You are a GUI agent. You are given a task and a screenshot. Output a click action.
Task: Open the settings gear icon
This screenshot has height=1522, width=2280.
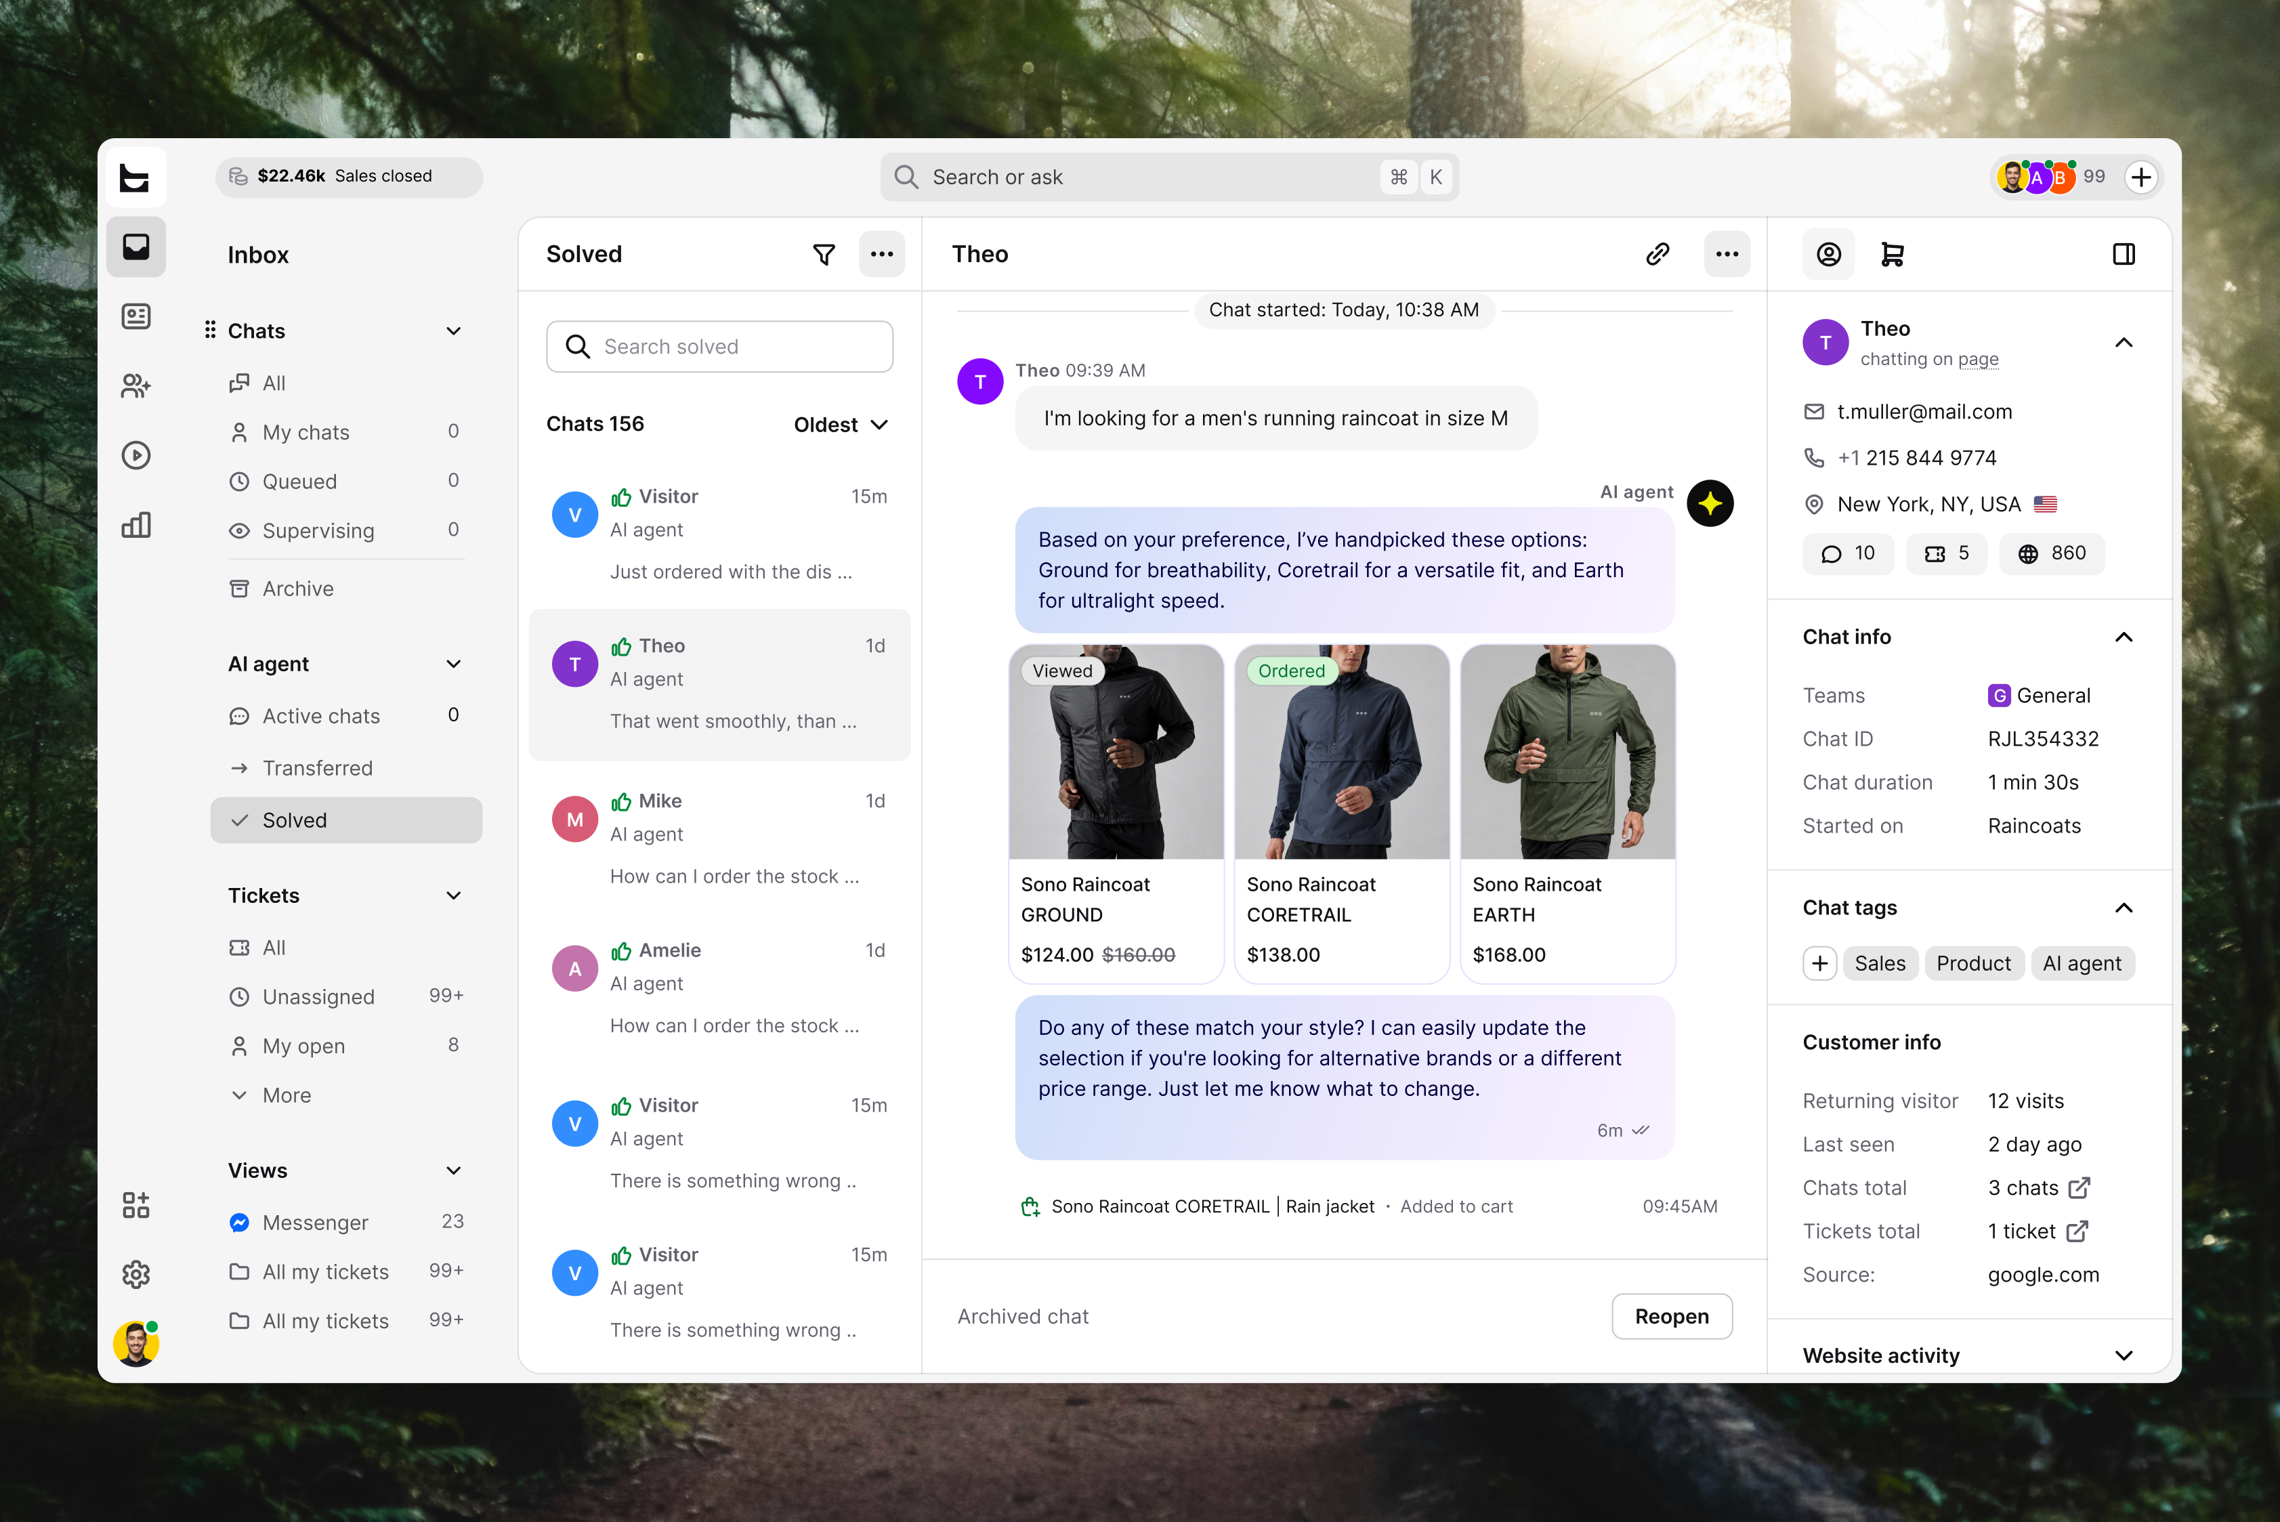[136, 1273]
